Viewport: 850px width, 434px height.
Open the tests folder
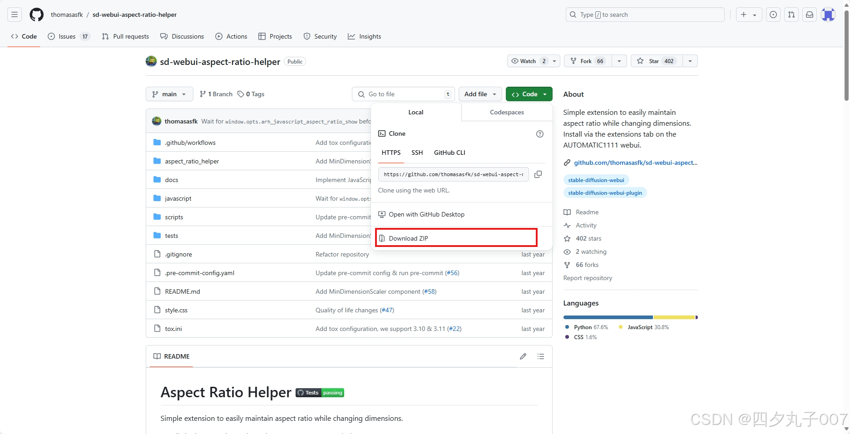(172, 236)
